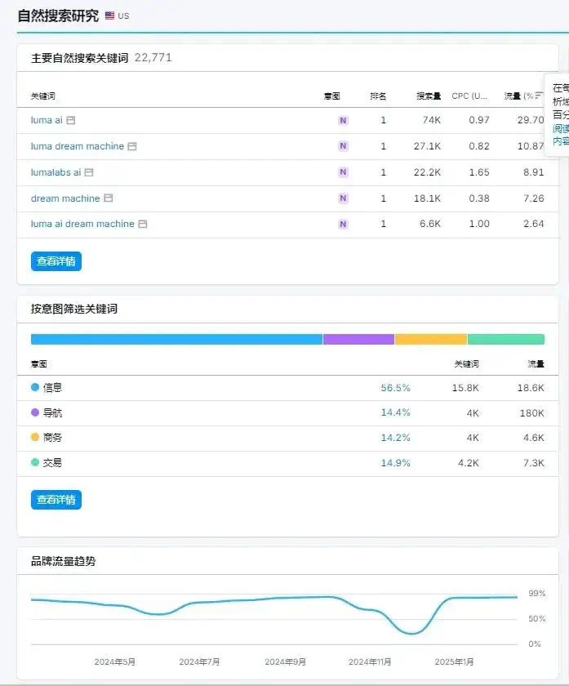Click the US flag icon in header
The height and width of the screenshot is (686, 569).
(x=109, y=16)
